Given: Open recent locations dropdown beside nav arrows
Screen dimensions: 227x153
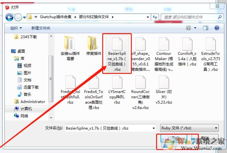Looking at the screenshot, I should [x=24, y=17].
